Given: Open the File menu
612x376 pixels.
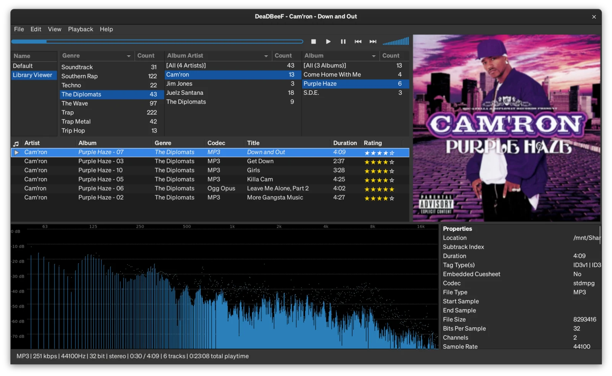Looking at the screenshot, I should pos(19,29).
